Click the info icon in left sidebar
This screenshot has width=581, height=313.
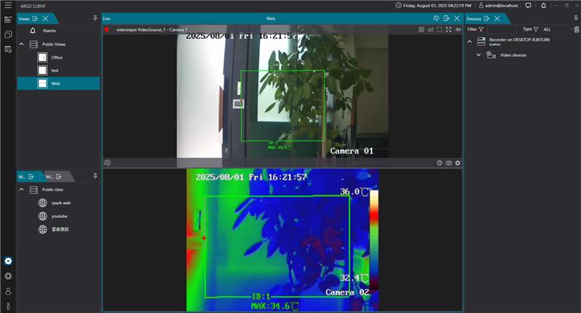pyautogui.click(x=8, y=306)
